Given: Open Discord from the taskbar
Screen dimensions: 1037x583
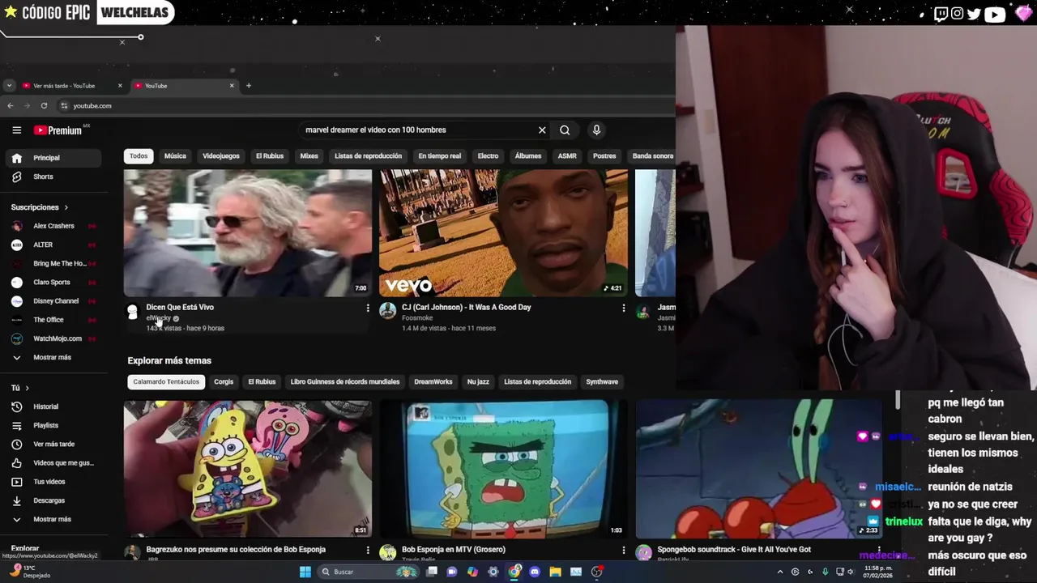Looking at the screenshot, I should (x=535, y=572).
